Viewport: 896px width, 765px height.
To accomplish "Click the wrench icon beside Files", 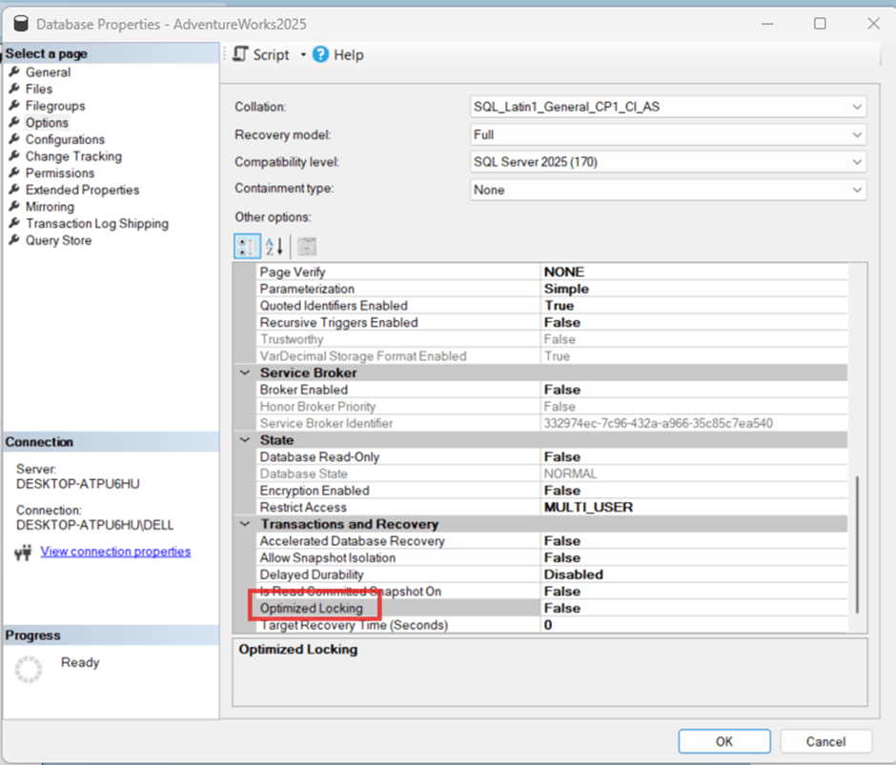I will point(14,89).
